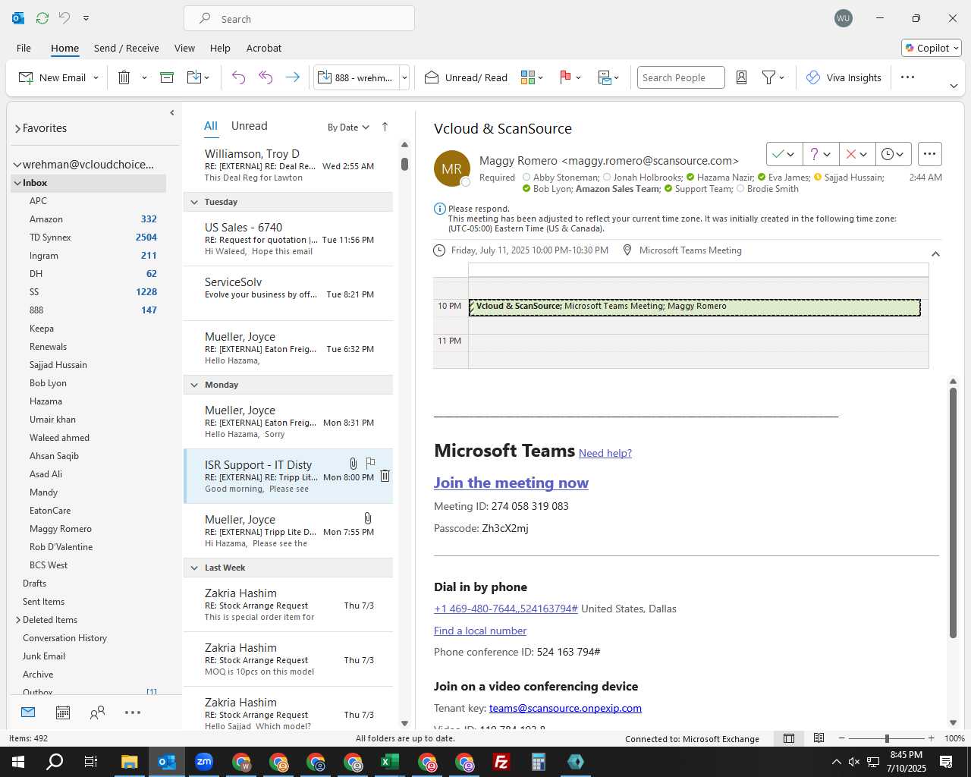This screenshot has height=777, width=971.
Task: Click the Dallas dial-in phone number link
Action: (x=506, y=609)
